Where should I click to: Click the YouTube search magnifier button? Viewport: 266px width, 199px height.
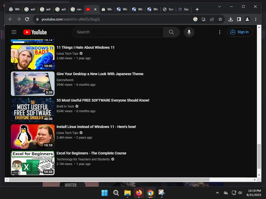click(x=171, y=32)
